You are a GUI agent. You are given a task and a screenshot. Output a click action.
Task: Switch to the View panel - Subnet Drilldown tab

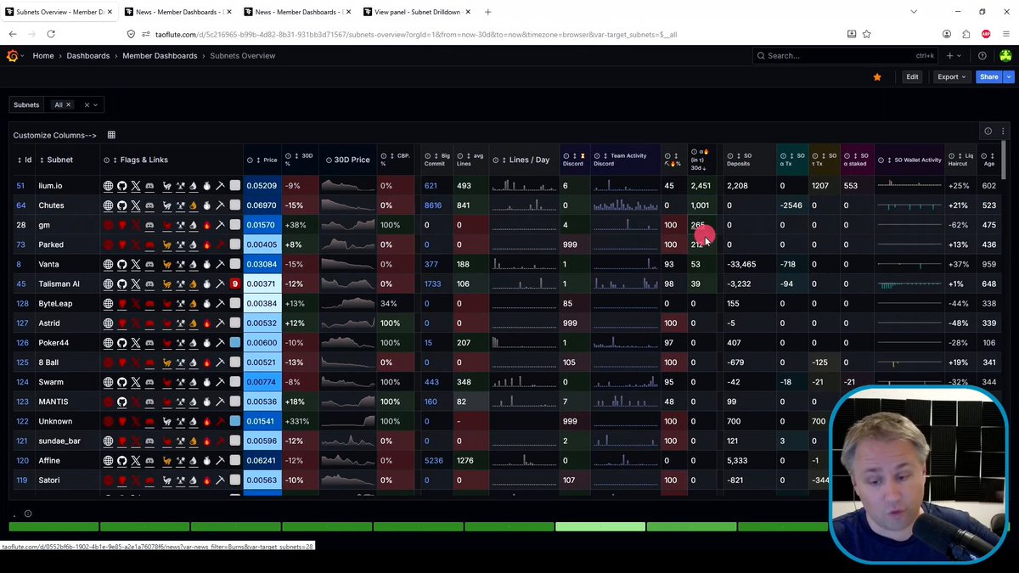pyautogui.click(x=418, y=12)
